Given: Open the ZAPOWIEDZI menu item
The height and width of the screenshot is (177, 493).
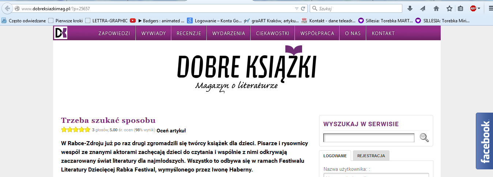Looking at the screenshot, I should coord(114,33).
